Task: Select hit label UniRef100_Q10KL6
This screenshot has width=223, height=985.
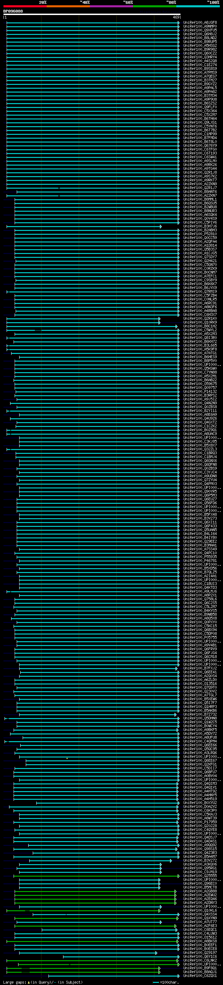Action: coord(200,911)
